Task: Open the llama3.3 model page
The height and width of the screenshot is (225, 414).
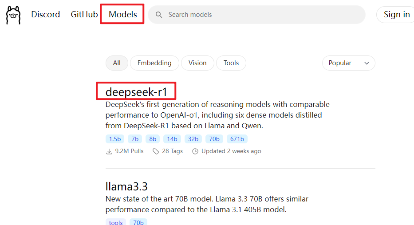Action: [x=126, y=186]
